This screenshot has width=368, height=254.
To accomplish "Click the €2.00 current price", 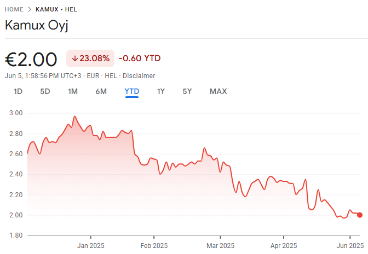I will pos(31,59).
